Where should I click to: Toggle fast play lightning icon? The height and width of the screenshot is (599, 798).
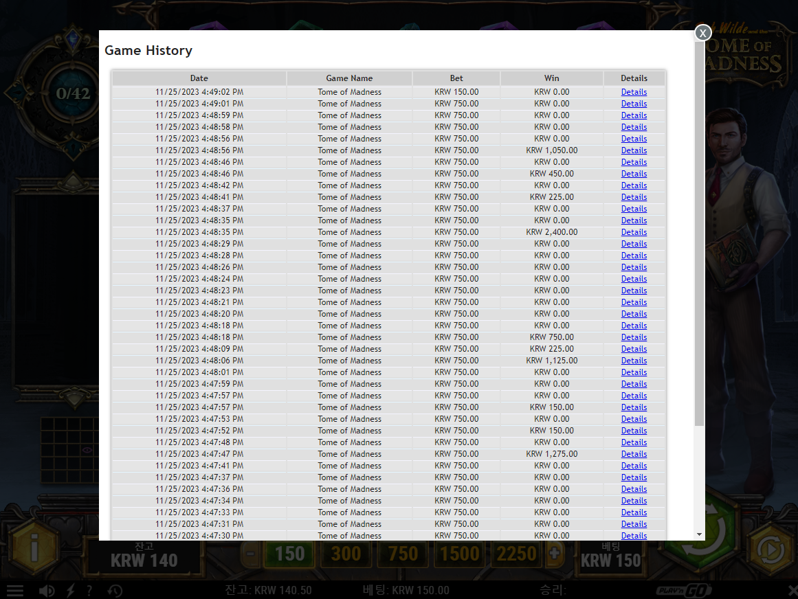[x=71, y=590]
